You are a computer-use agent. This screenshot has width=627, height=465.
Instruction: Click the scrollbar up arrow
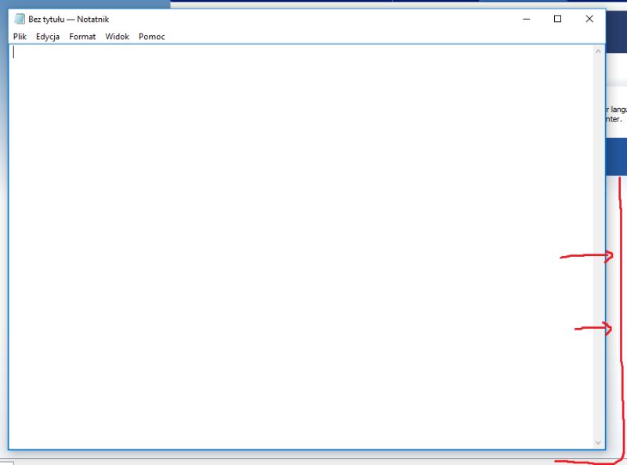click(598, 52)
